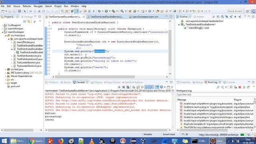Click the Terminate icon in the Console toolbar

click(119, 87)
